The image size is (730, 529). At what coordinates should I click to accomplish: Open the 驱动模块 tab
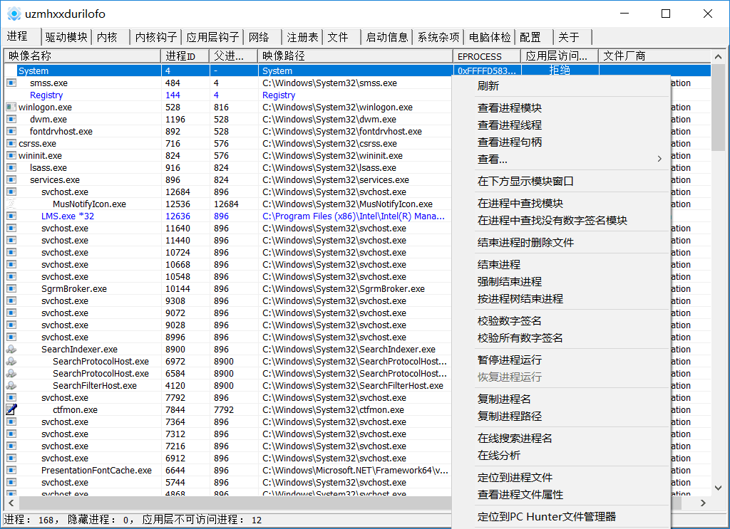point(66,37)
